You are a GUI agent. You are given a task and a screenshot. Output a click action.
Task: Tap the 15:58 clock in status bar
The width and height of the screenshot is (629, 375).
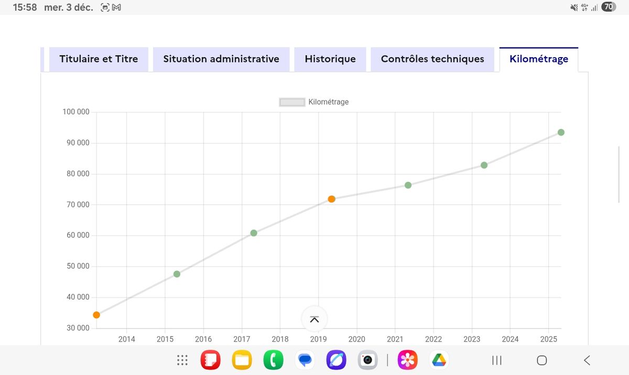[25, 7]
